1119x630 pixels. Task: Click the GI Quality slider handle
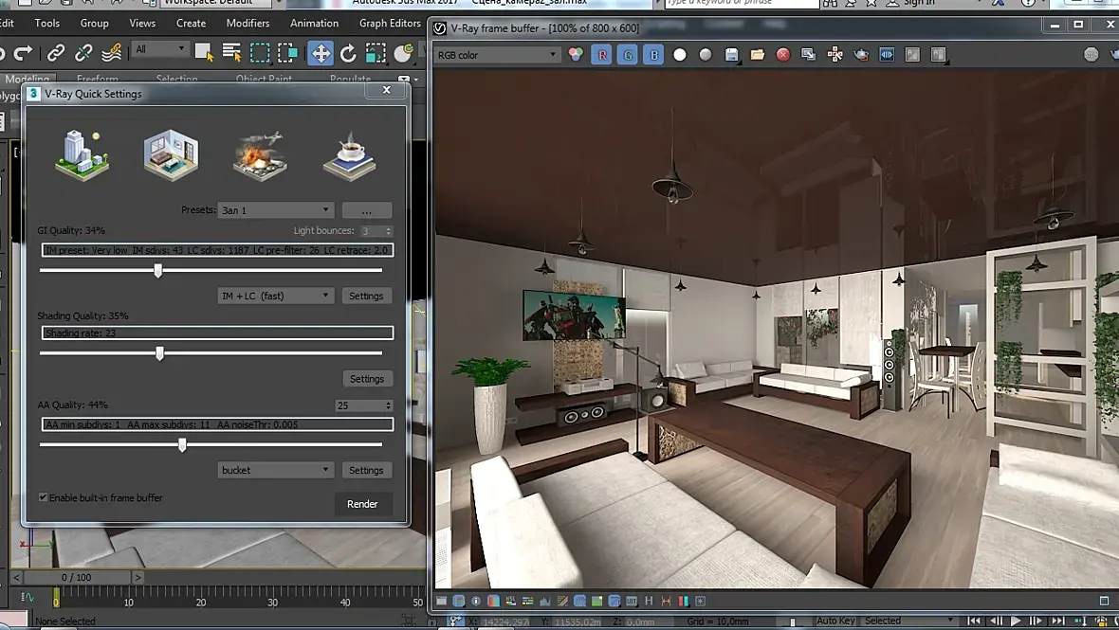[x=158, y=270]
